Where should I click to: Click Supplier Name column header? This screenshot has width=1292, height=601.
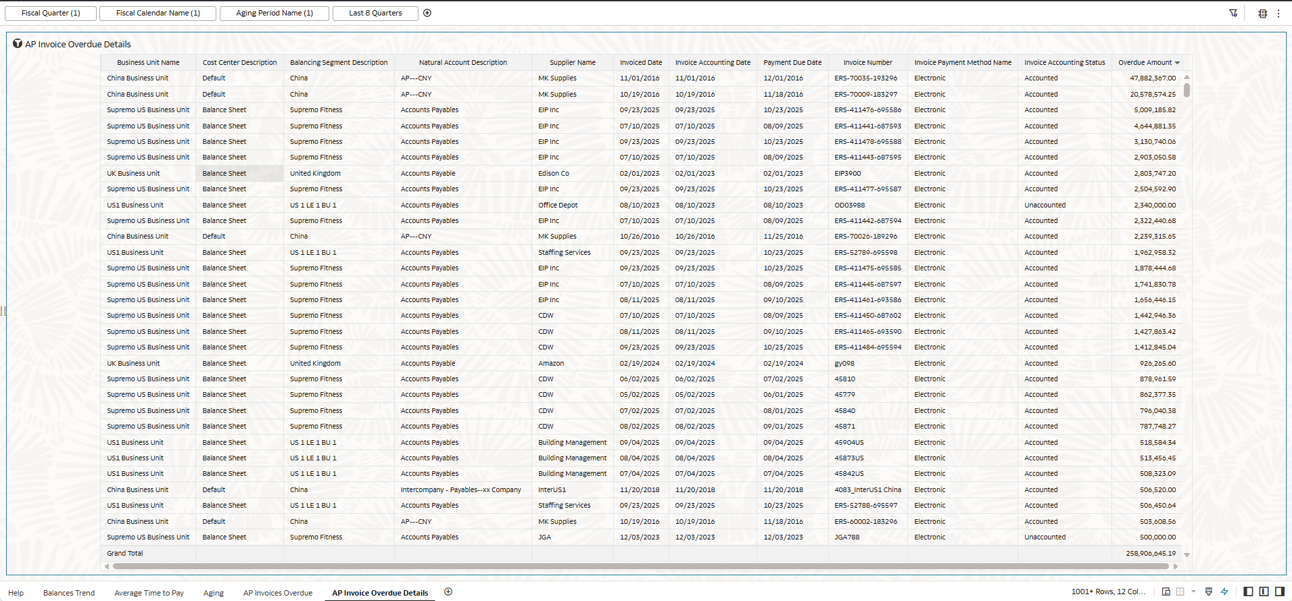coord(573,62)
